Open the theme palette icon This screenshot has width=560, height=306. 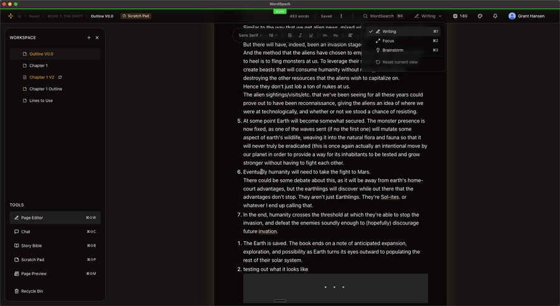tap(480, 16)
